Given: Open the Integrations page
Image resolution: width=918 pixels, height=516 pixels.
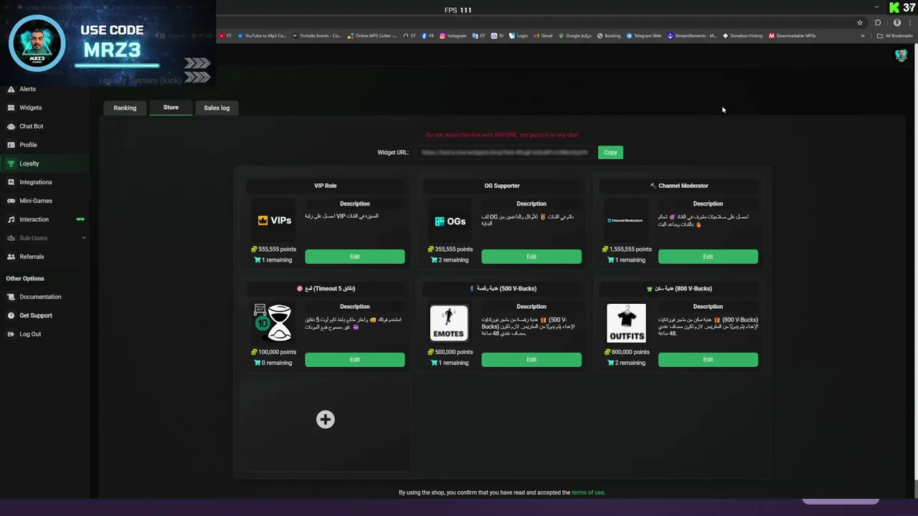Looking at the screenshot, I should pos(35,182).
